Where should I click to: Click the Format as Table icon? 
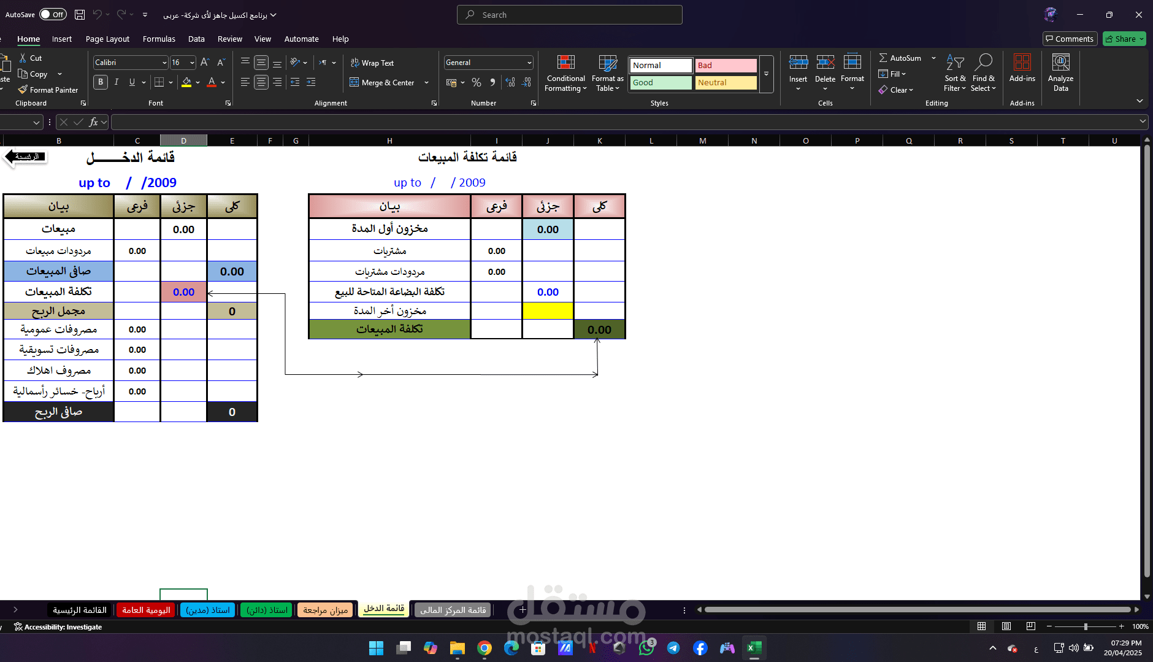(608, 63)
